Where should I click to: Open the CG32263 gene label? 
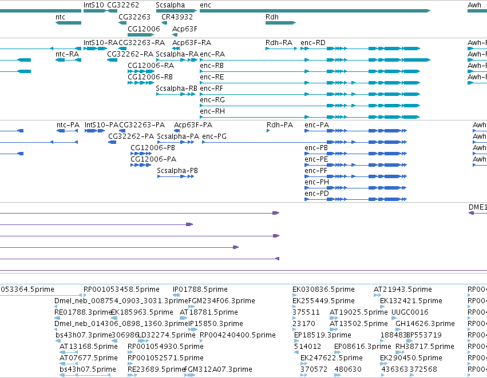click(134, 17)
